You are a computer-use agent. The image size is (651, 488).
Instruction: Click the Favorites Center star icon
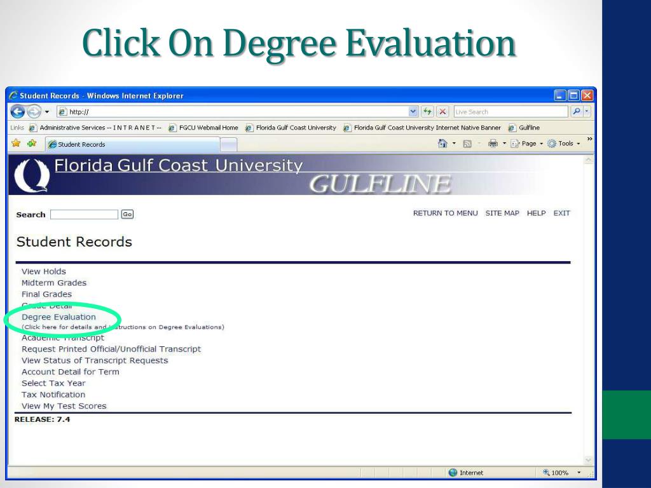tap(16, 144)
